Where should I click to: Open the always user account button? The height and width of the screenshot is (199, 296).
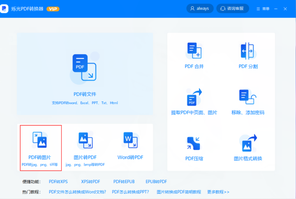pos(200,9)
